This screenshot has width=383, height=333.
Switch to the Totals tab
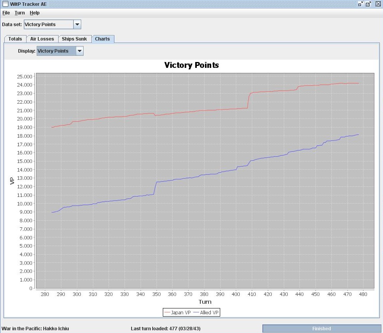(15, 39)
